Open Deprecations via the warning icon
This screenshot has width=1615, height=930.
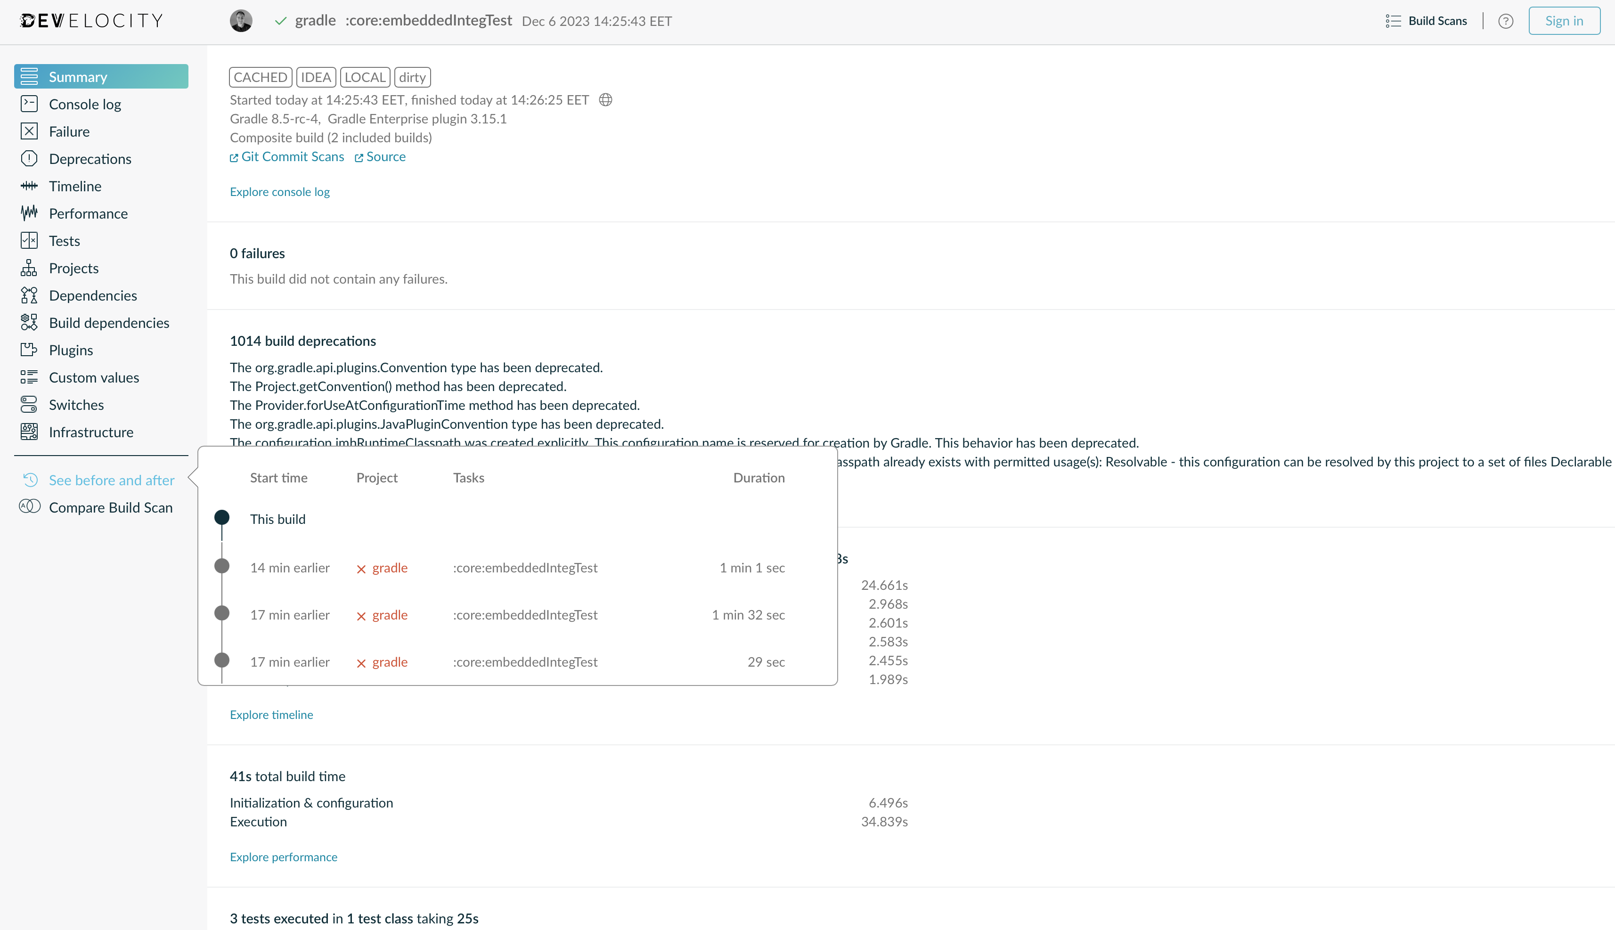tap(29, 158)
